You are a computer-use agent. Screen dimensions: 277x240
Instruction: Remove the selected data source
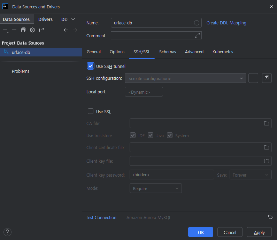click(x=14, y=30)
